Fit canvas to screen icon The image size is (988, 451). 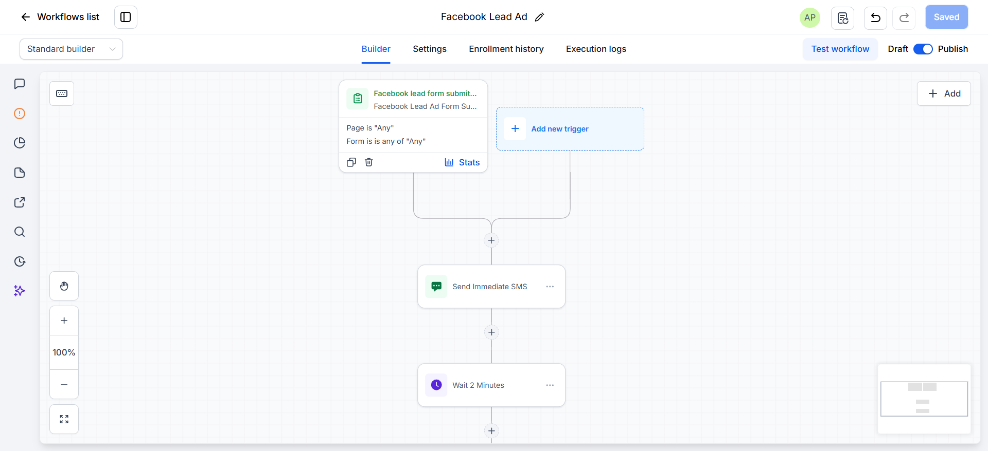[x=64, y=419]
